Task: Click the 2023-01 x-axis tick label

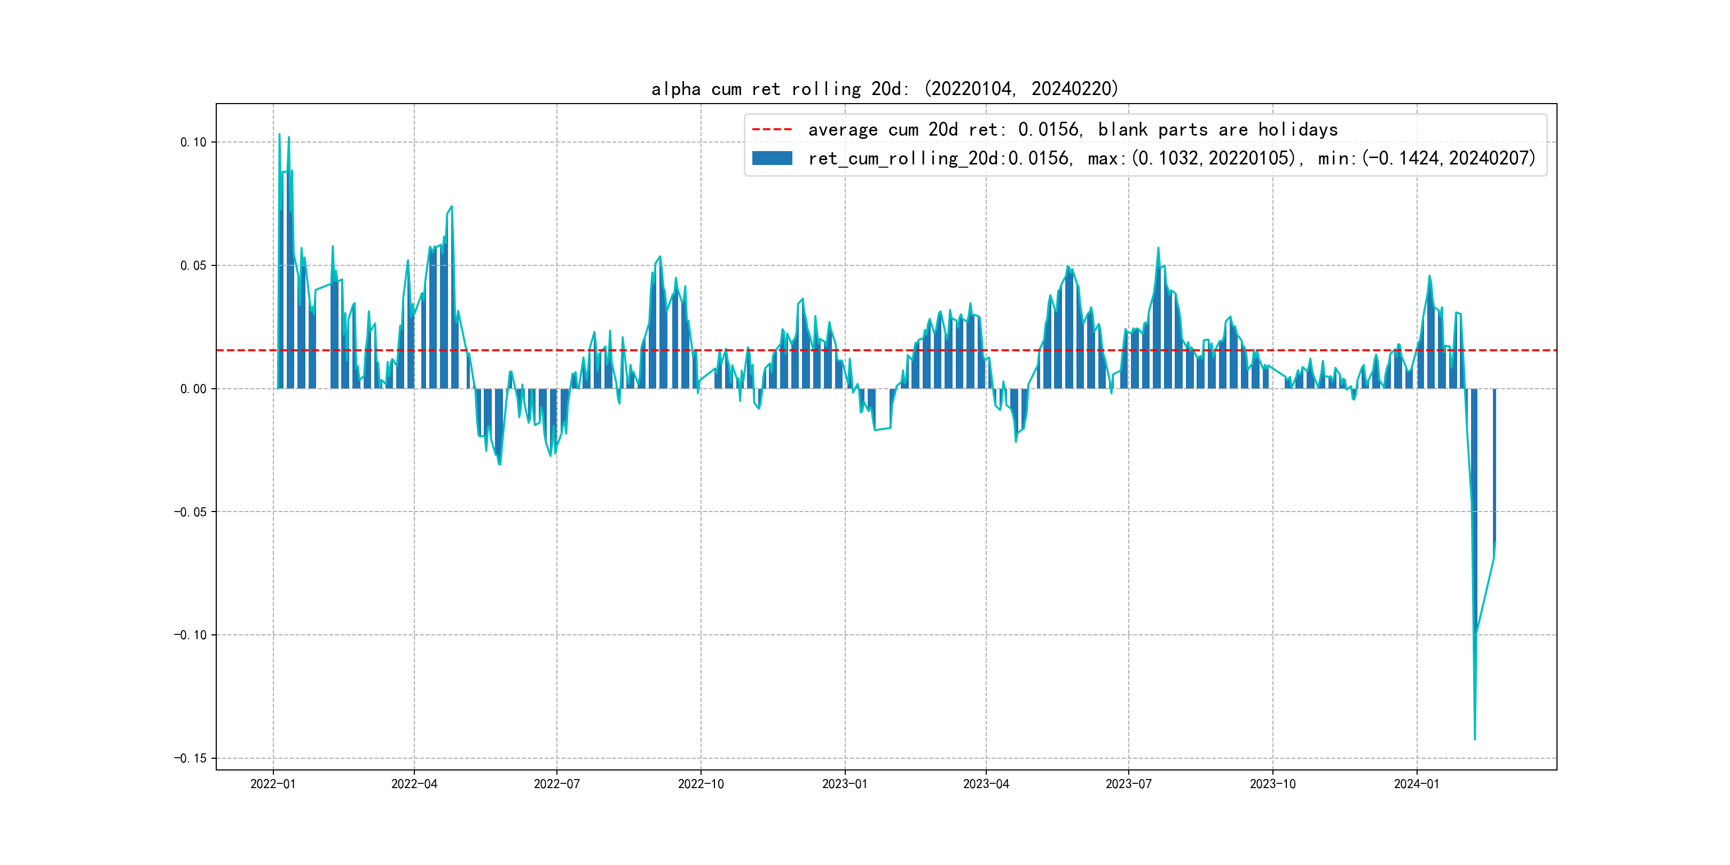Action: 845,784
